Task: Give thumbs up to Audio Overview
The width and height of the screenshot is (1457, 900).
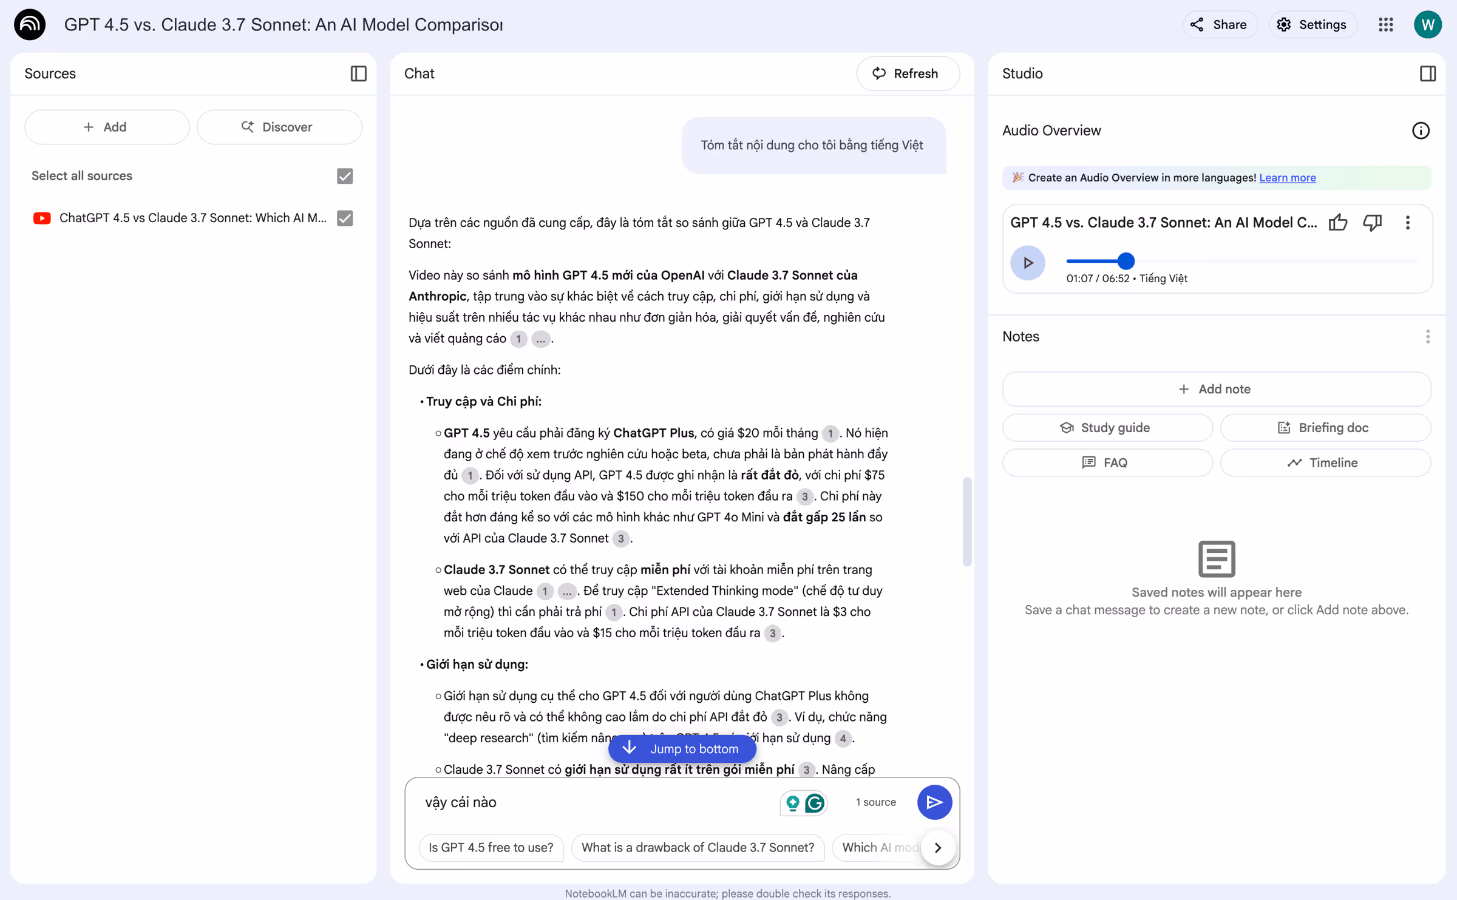Action: [1337, 223]
